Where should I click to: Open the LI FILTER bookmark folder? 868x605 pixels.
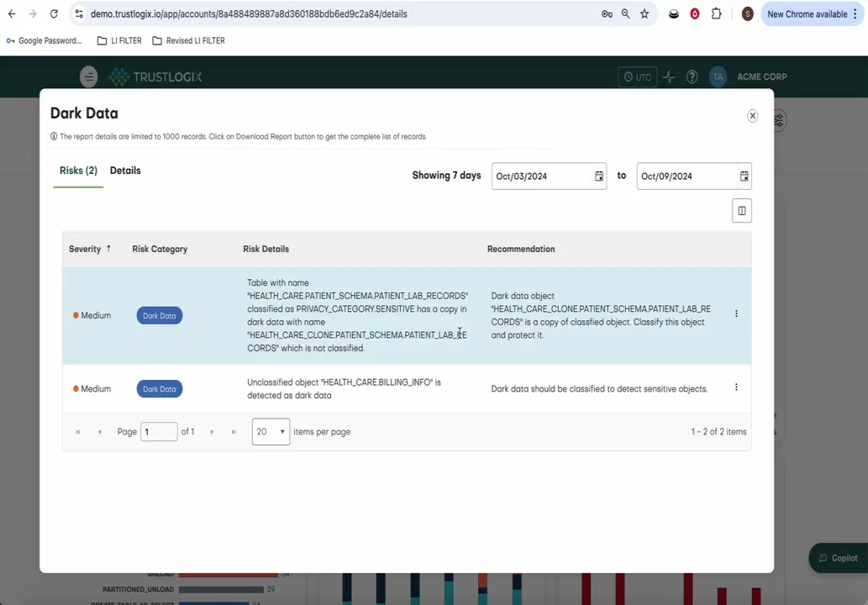[x=119, y=40]
